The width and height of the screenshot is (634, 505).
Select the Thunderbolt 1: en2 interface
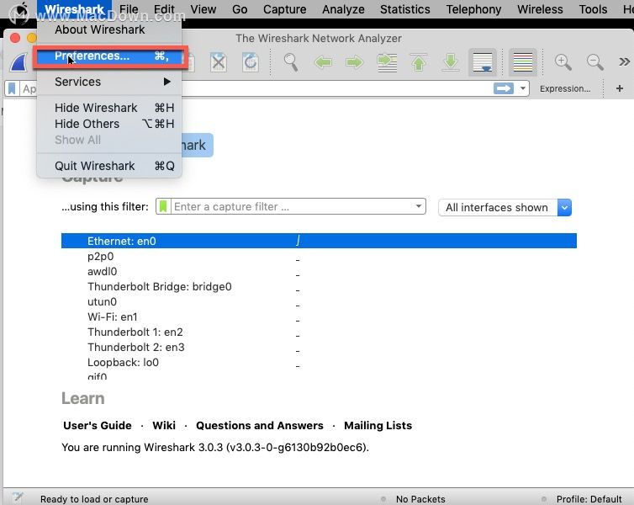(x=319, y=332)
